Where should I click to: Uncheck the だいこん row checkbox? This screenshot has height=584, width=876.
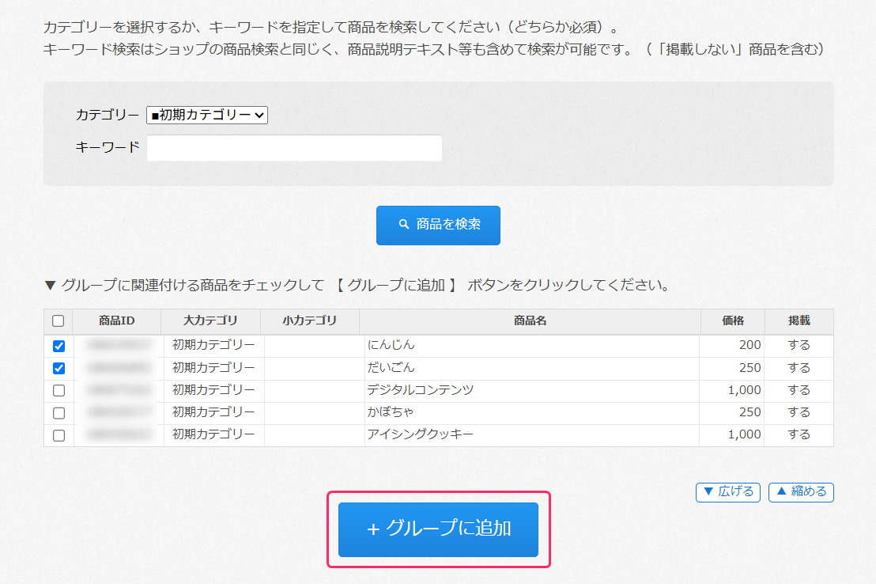click(x=59, y=368)
